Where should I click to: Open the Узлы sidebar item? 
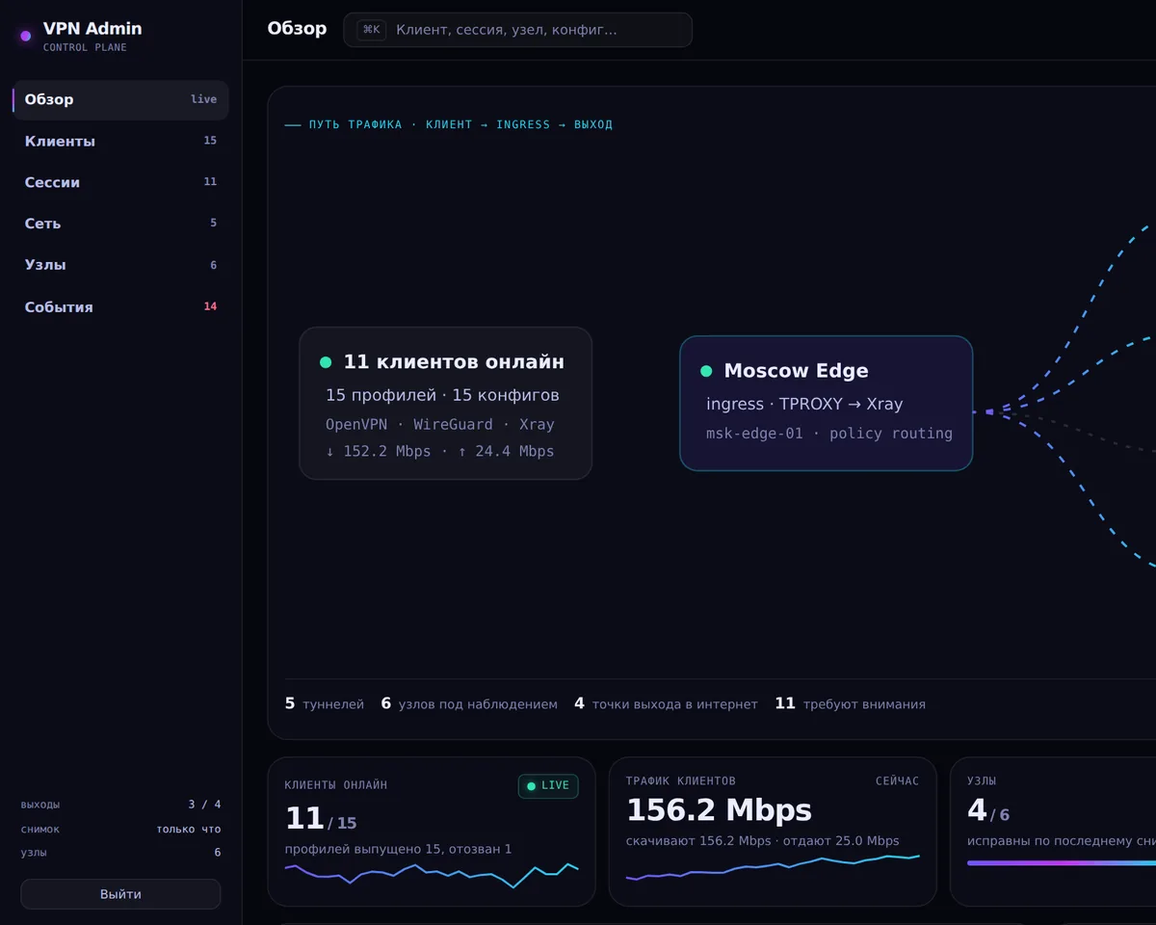[120, 265]
